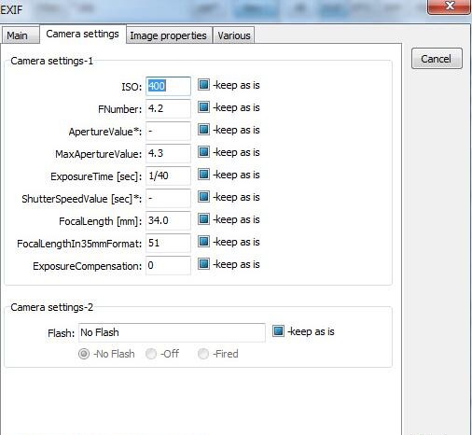
Task: Select the Off flash radio button
Action: (x=151, y=354)
